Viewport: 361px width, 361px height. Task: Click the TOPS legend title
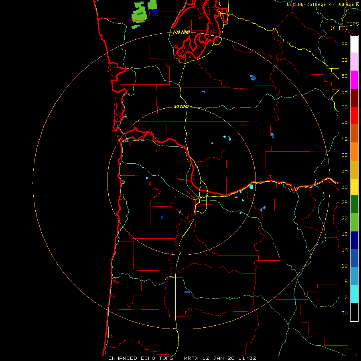coord(353,24)
